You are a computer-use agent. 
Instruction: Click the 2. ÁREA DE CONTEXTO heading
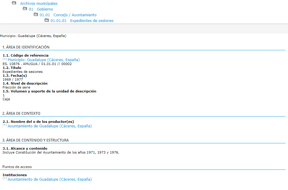click(x=21, y=114)
